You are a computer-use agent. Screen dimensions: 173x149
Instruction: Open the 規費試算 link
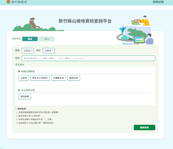tap(158, 2)
